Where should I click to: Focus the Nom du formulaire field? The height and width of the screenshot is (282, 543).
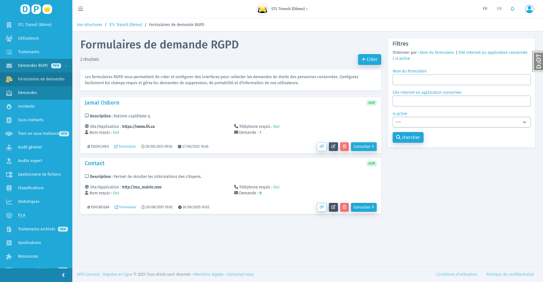(461, 80)
